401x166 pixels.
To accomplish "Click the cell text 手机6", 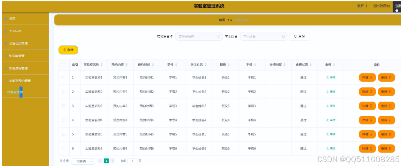I will [x=252, y=149].
